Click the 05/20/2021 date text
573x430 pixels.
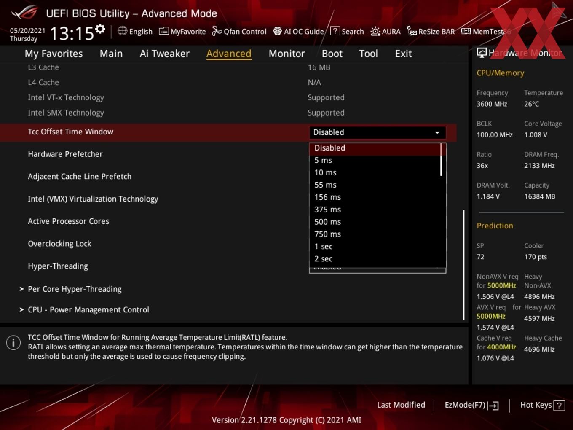[x=27, y=30]
